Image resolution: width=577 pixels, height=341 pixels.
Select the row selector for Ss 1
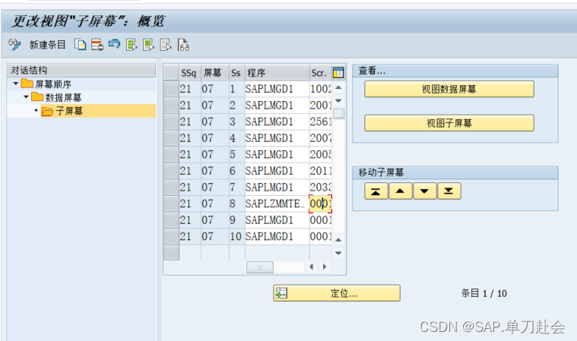[x=171, y=89]
